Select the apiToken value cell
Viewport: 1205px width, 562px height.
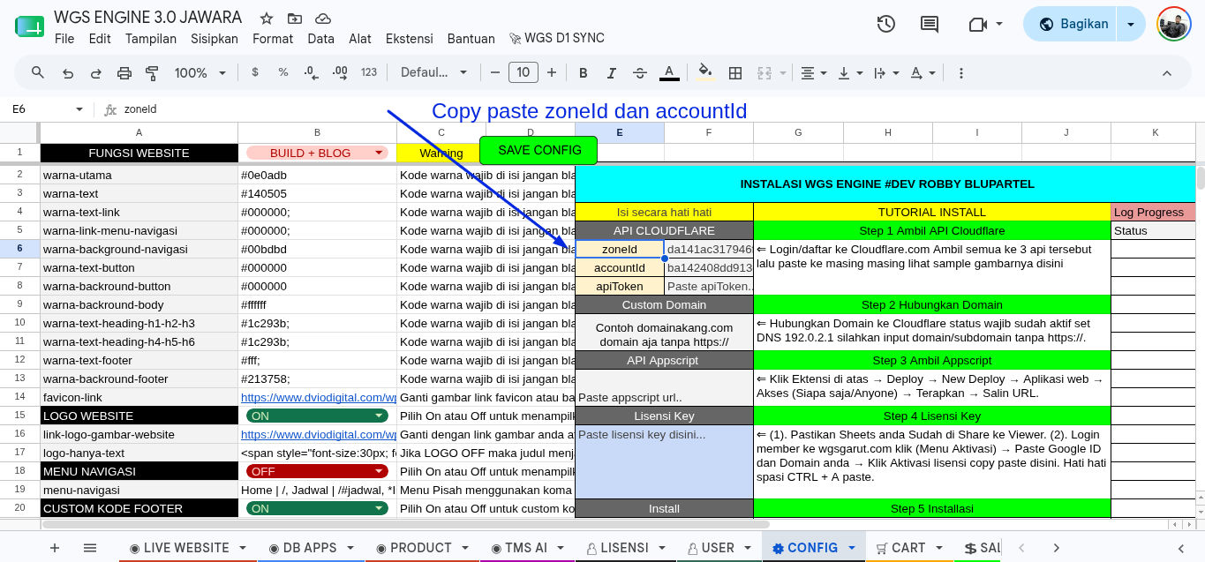click(x=709, y=286)
